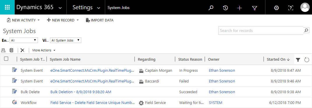Click gear icon beside Field Service
The height and width of the screenshot is (108, 312).
point(141,103)
